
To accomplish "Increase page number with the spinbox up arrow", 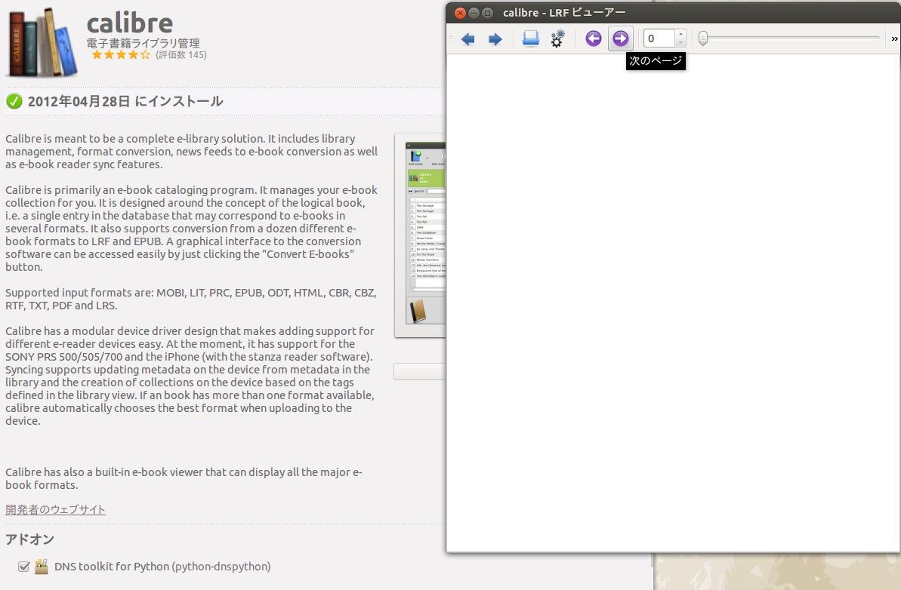I will (x=680, y=34).
